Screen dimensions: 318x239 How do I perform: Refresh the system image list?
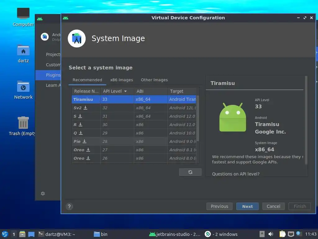tap(190, 172)
